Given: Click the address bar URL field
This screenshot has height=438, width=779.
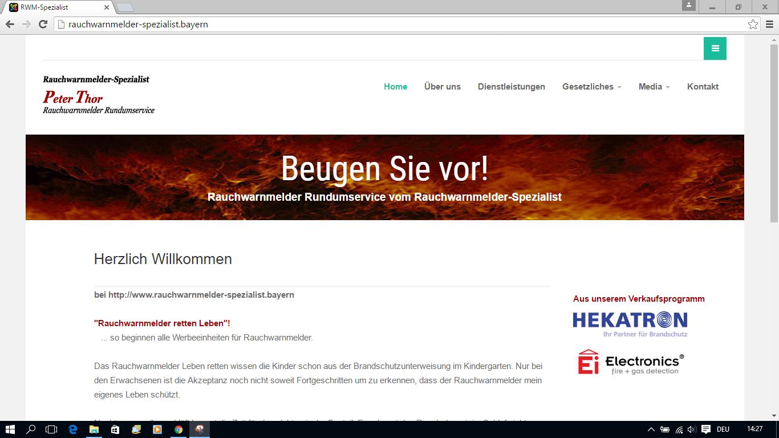Looking at the screenshot, I should point(399,25).
